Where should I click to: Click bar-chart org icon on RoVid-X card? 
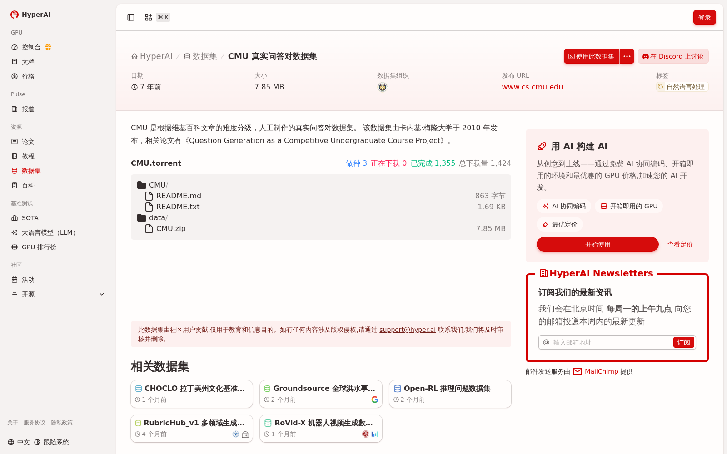(375, 434)
